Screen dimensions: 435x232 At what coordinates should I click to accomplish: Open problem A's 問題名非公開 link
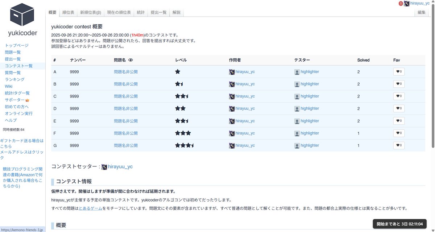coord(126,72)
